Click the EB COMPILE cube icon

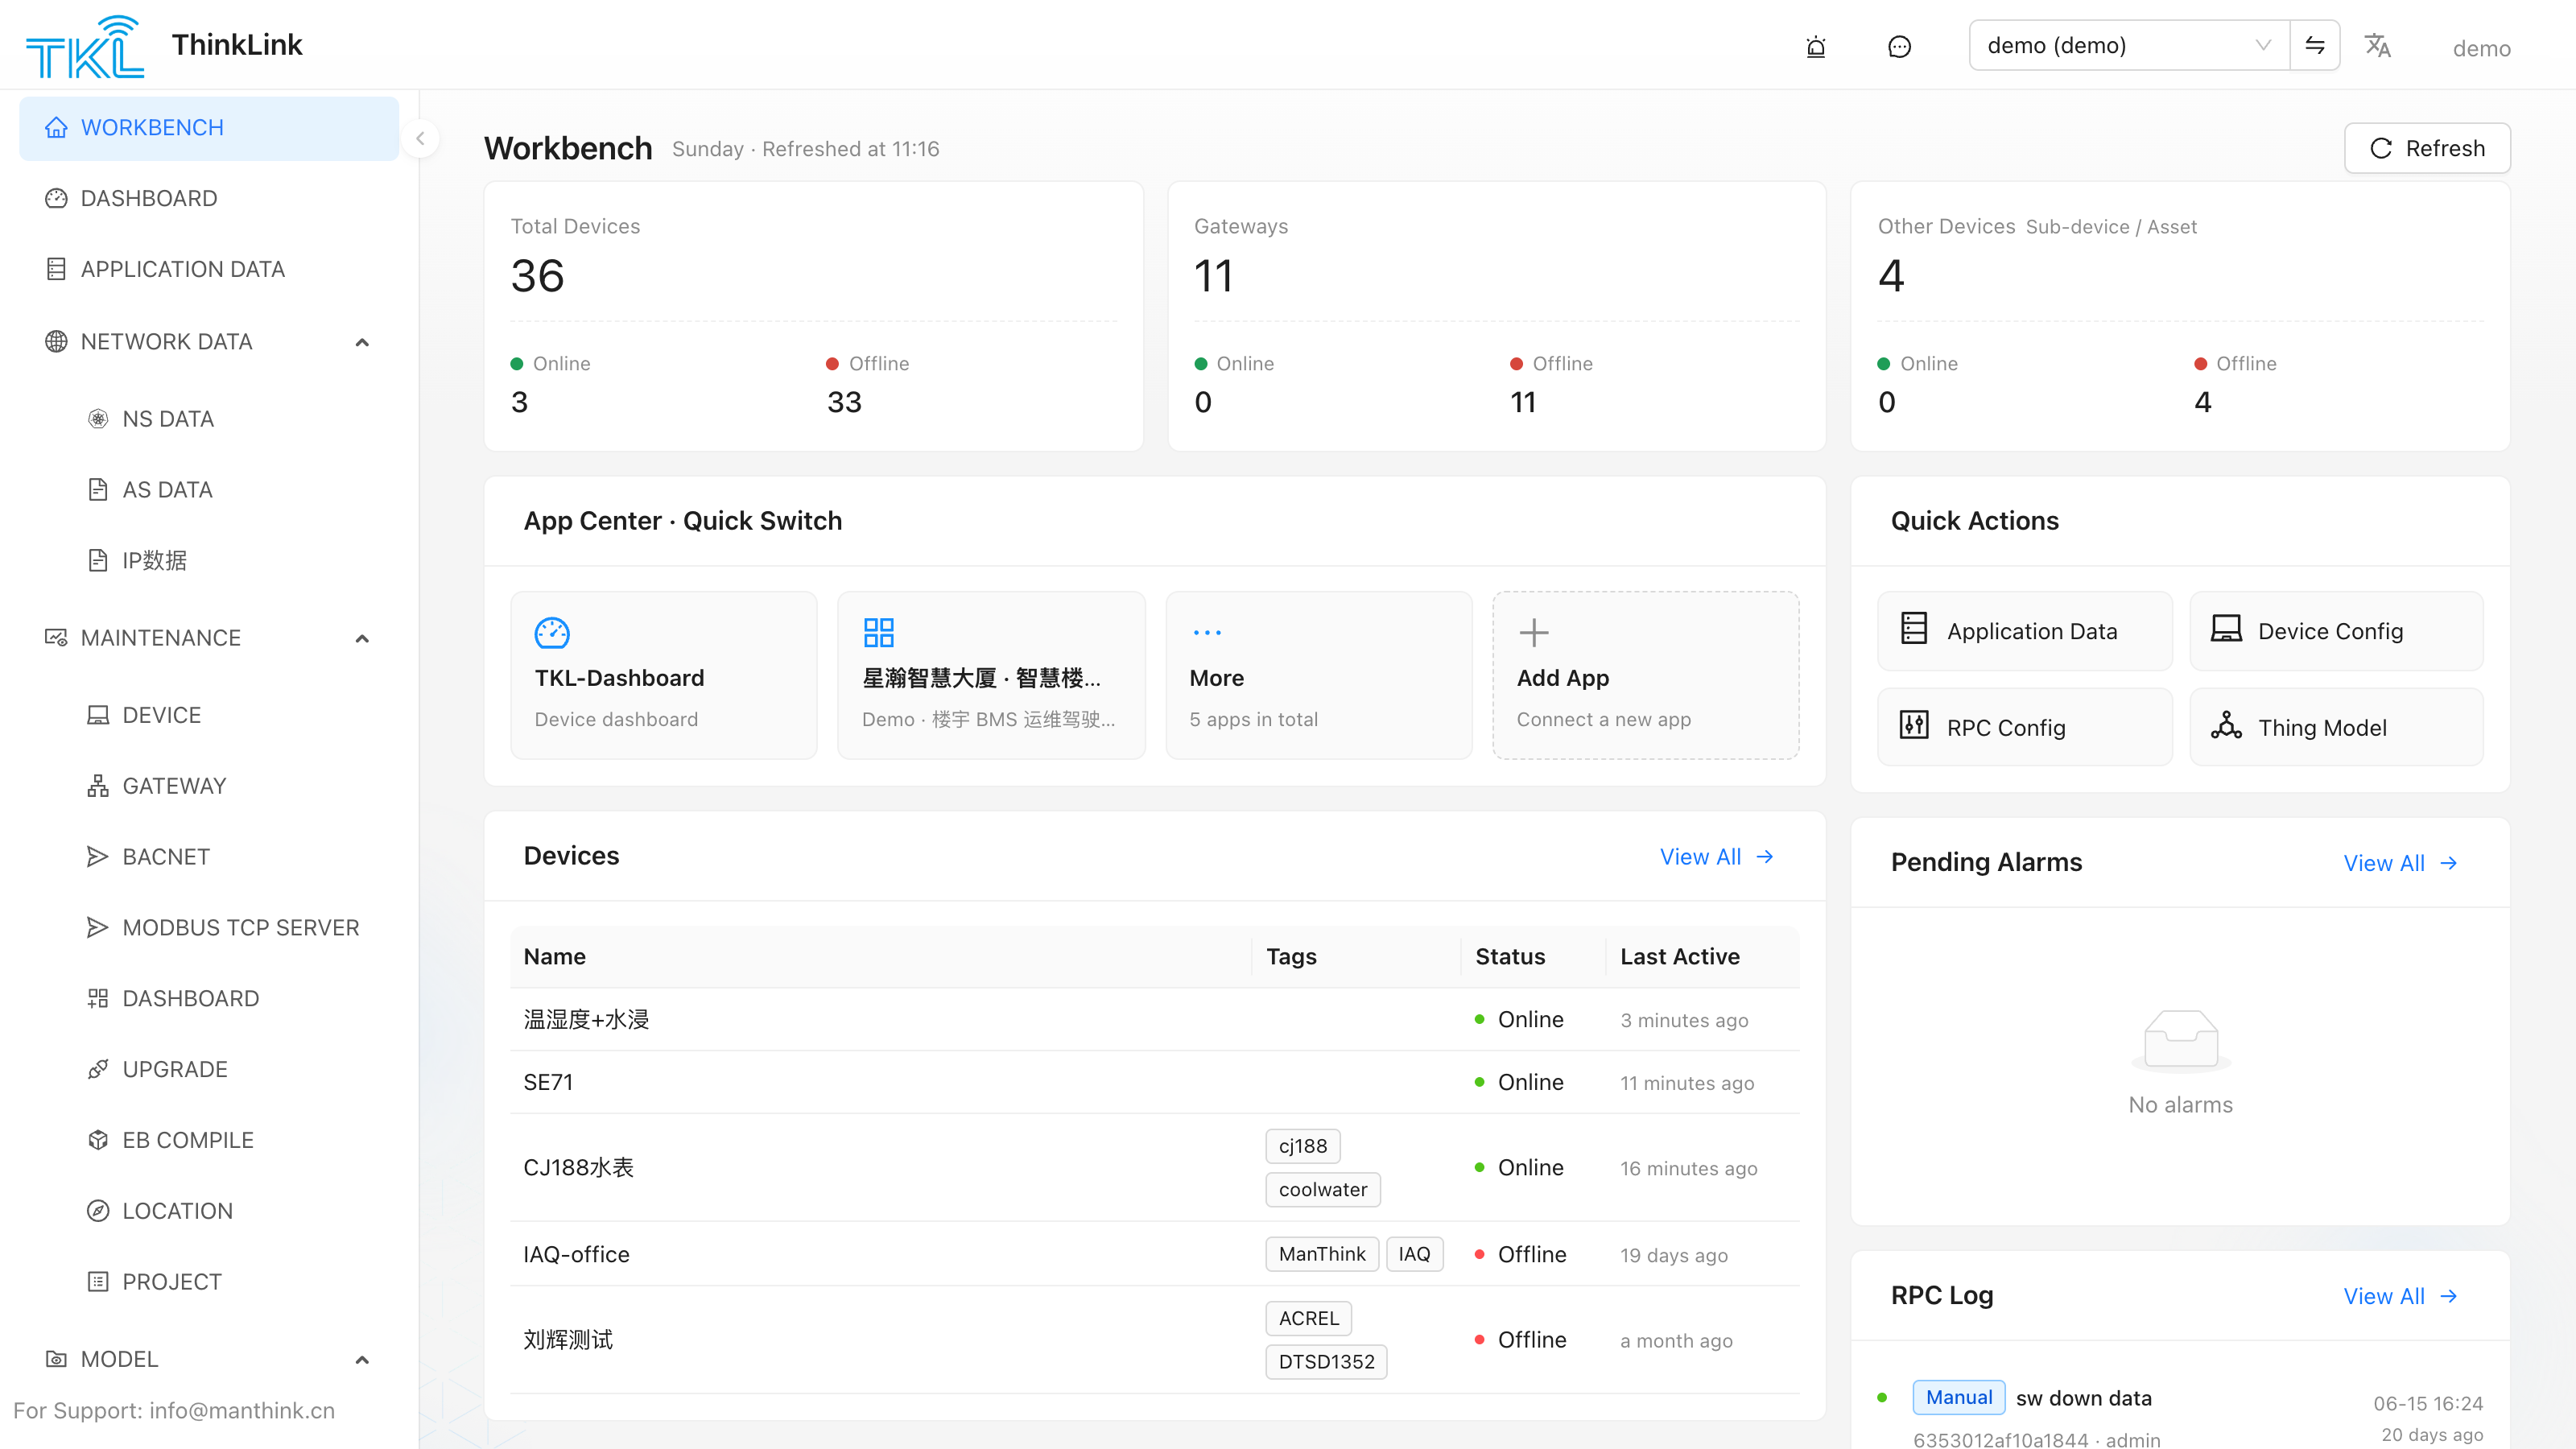98,1140
